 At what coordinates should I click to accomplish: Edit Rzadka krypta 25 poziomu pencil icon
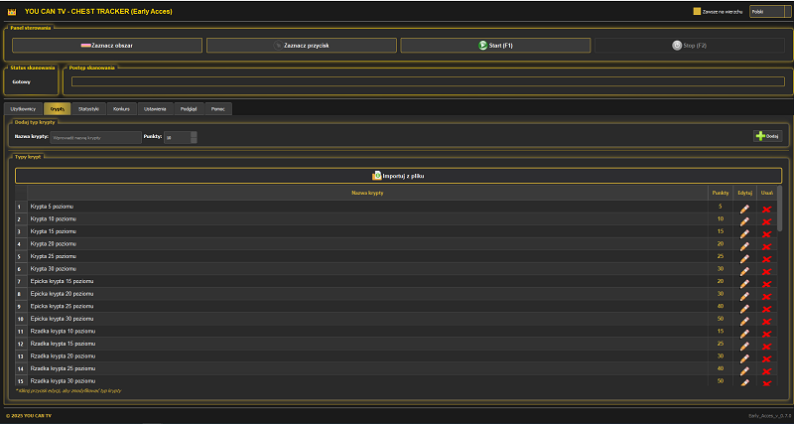743,371
